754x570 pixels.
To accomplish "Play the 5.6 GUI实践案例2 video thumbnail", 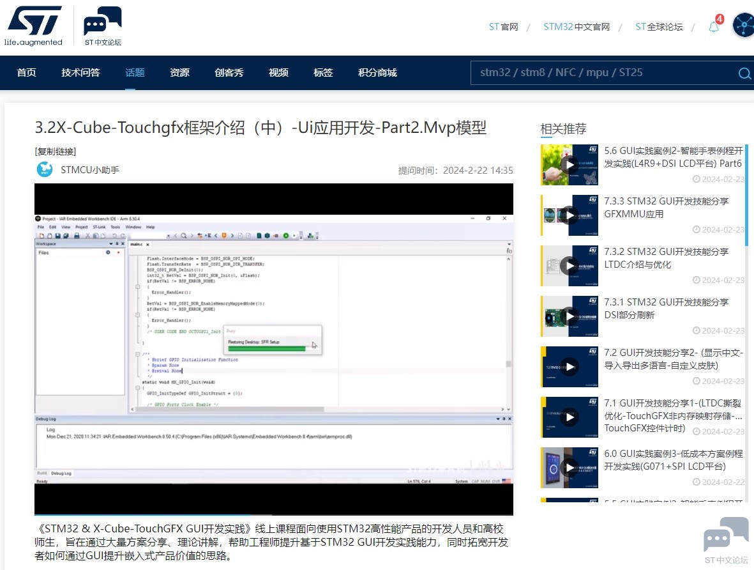I will (569, 165).
